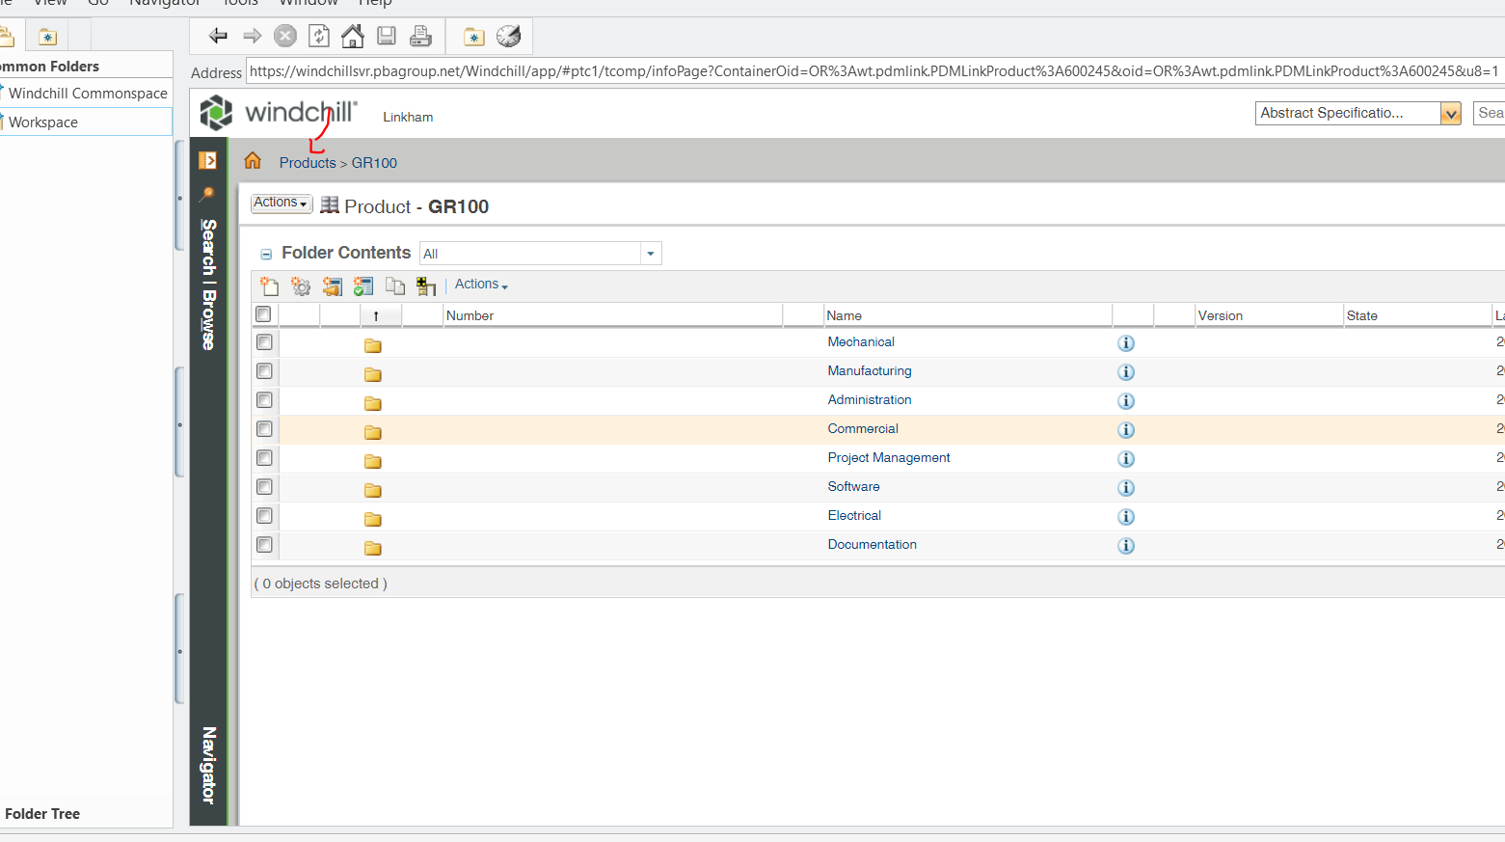1505x842 pixels.
Task: Click the New Part gear icon
Action: click(301, 286)
